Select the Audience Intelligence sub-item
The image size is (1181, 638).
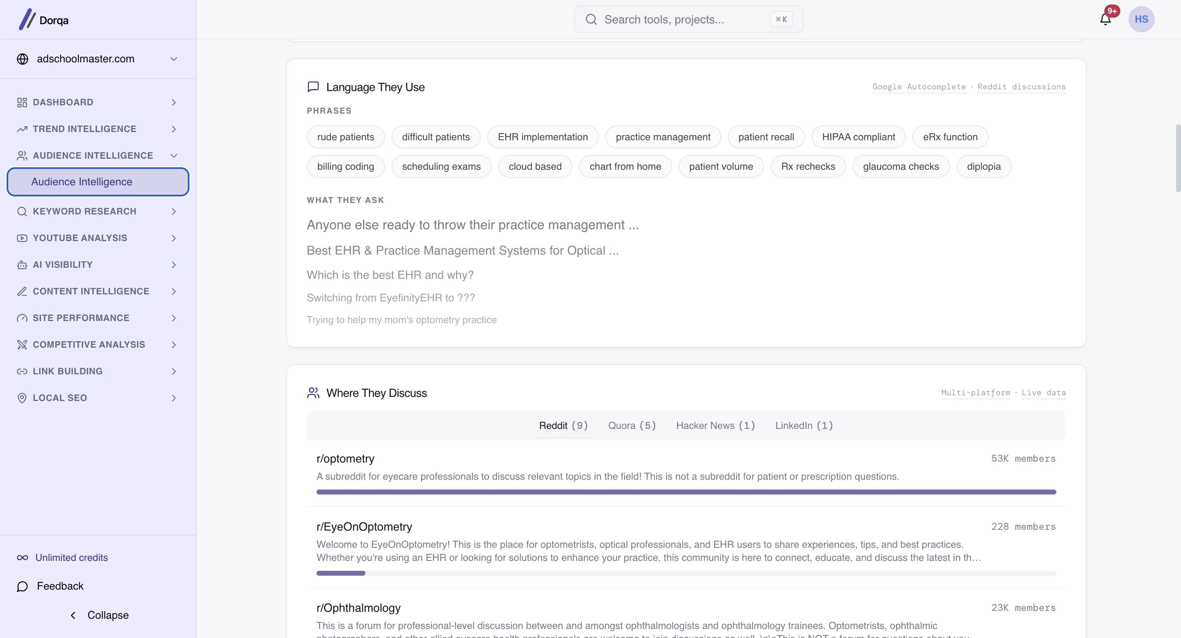(x=98, y=182)
